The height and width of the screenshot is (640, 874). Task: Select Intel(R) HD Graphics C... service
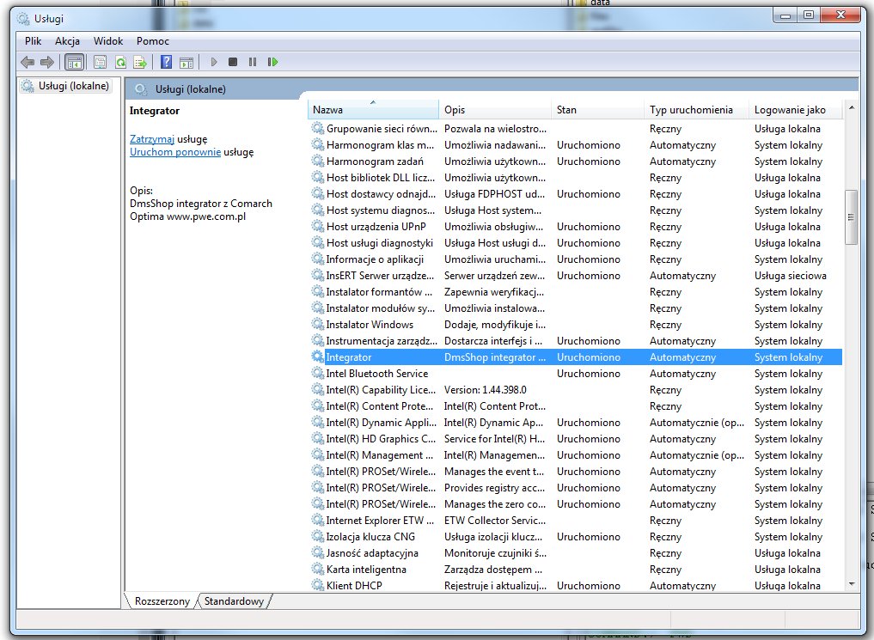click(x=577, y=438)
